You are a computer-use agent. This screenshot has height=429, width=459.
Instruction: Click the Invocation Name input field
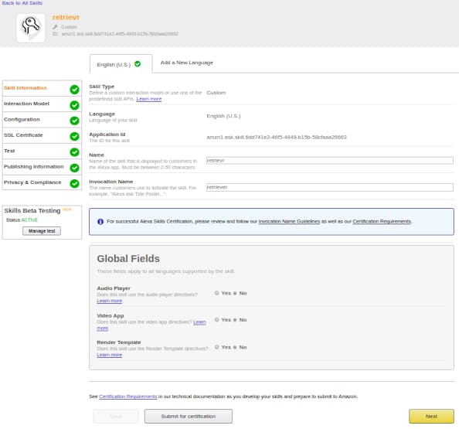click(330, 187)
